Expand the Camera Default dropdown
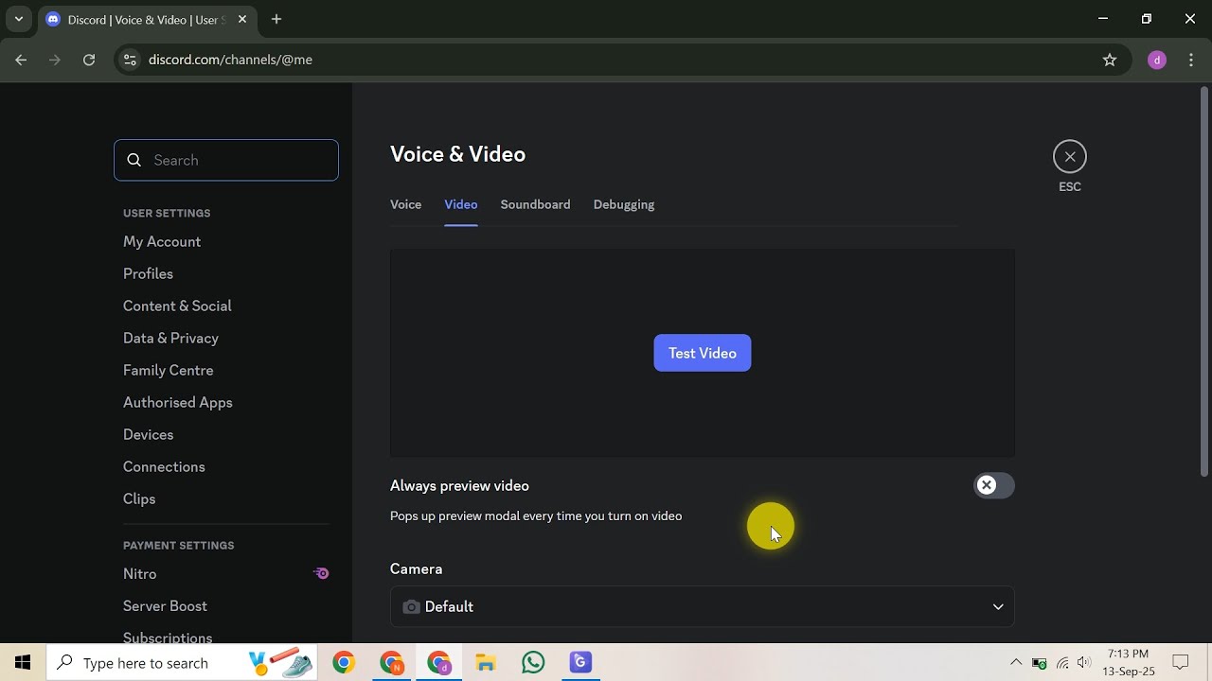 point(703,607)
